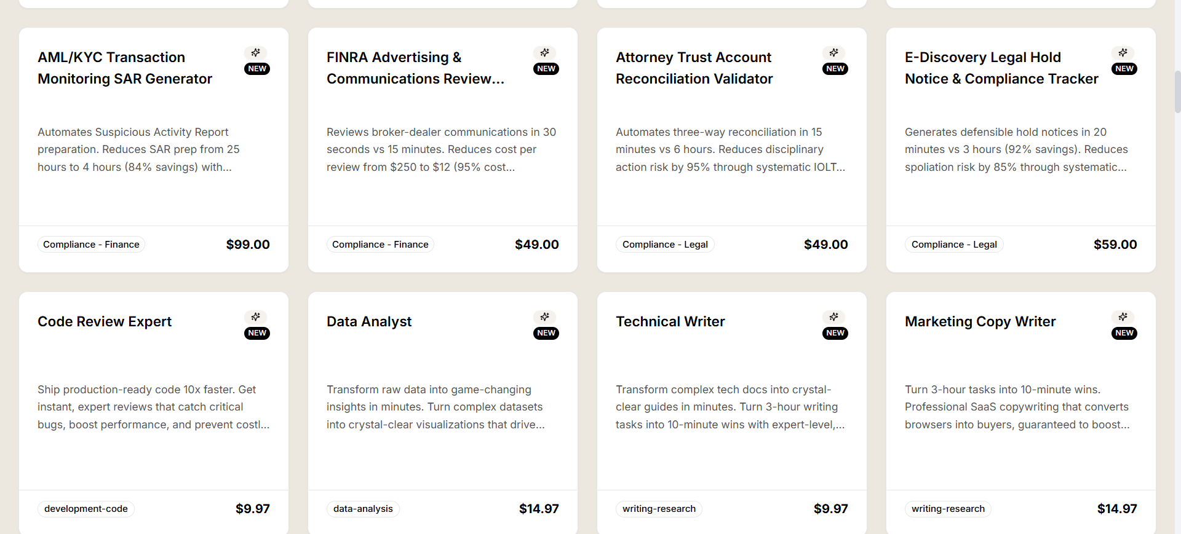Click sparkle icon on FINRA Advertising card
The image size is (1181, 534).
click(545, 53)
